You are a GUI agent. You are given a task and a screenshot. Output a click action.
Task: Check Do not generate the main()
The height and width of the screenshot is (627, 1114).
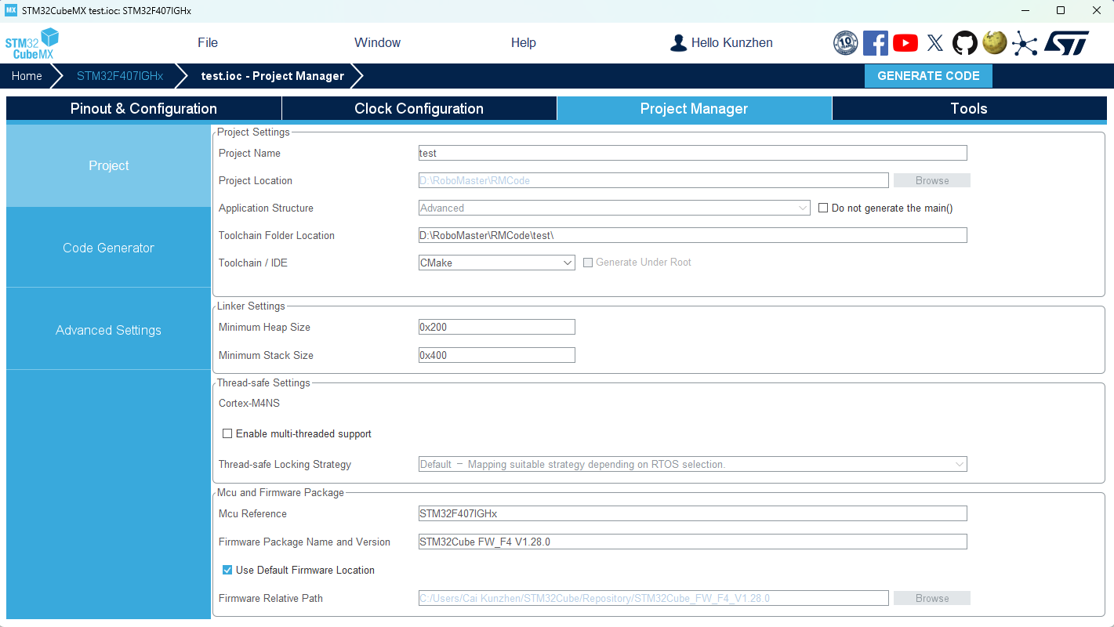click(823, 208)
